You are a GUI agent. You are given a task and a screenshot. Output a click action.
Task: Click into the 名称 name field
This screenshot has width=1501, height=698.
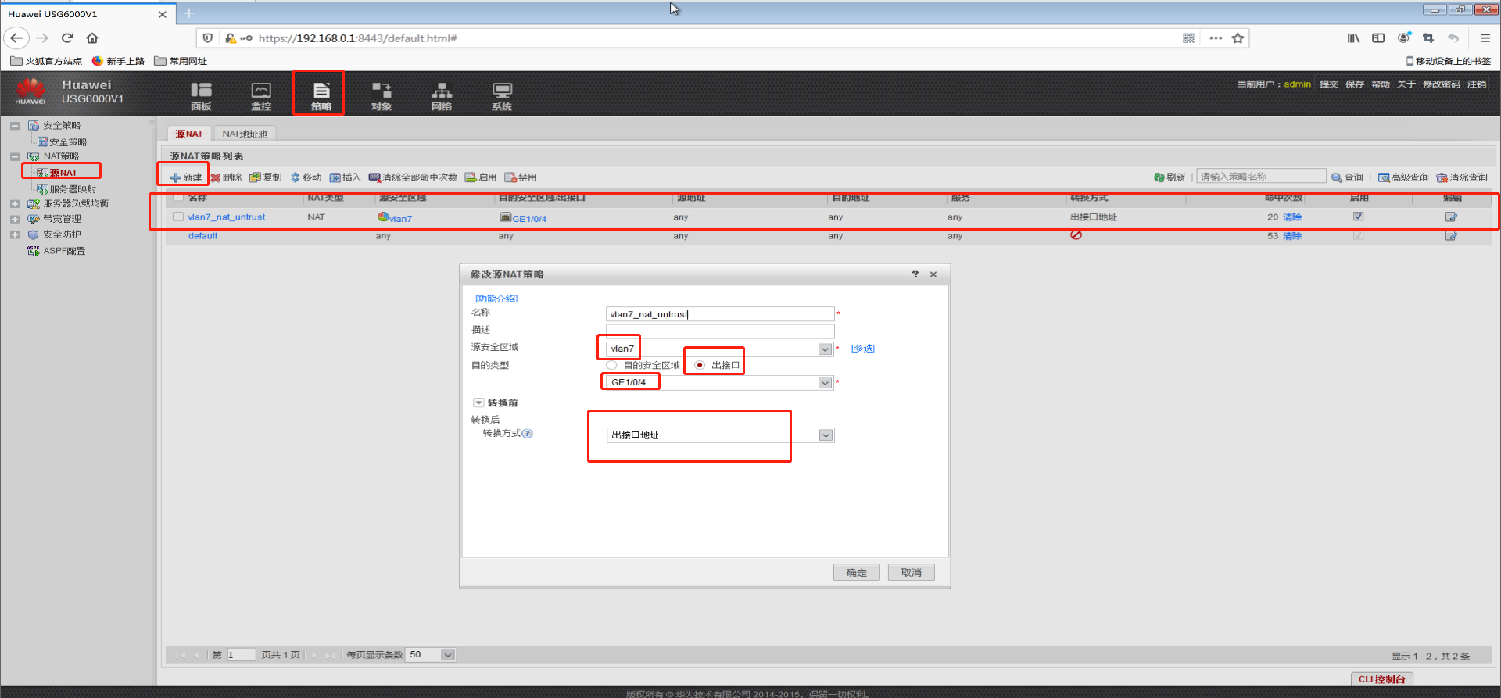tap(720, 314)
